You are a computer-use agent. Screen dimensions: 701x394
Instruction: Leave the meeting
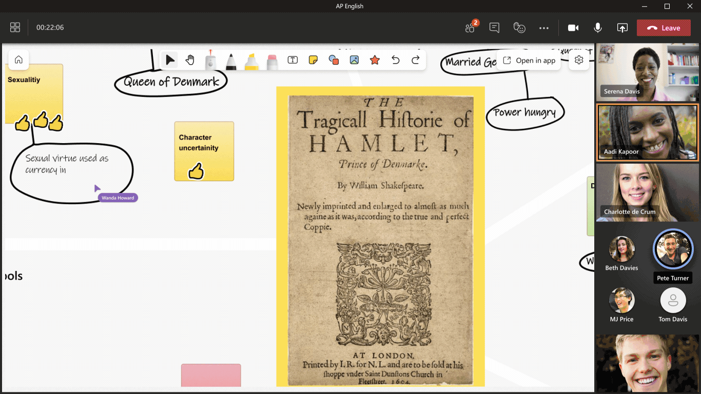[x=664, y=28]
